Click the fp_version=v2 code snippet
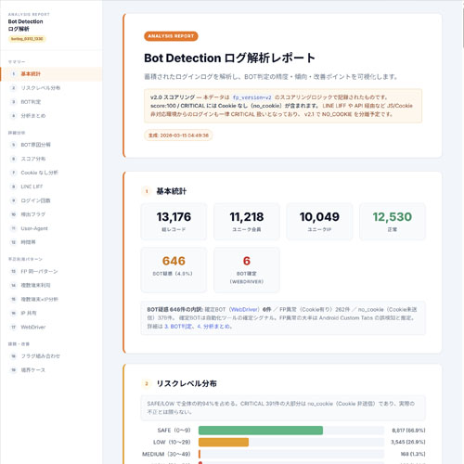Screen dimensions: 464x464 pos(251,97)
